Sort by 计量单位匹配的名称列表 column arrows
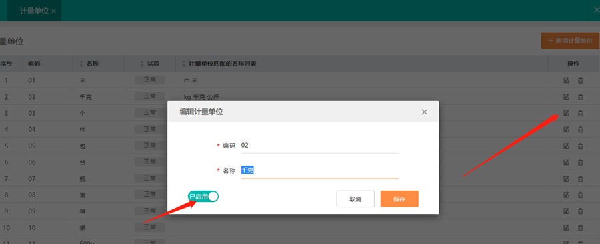This screenshot has width=600, height=244. pyautogui.click(x=184, y=64)
